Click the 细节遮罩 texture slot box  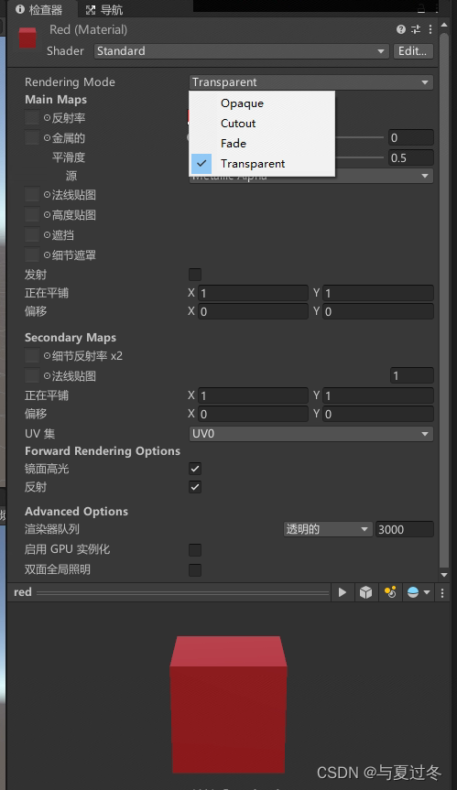coord(32,254)
